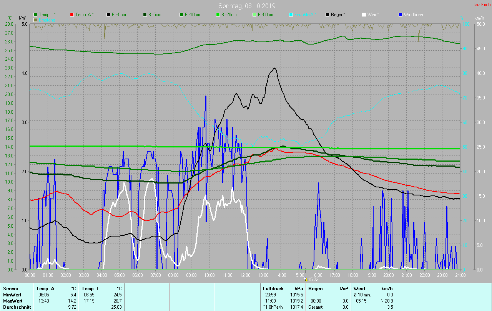
Task: Select the light green B -50cm swatch
Action: tap(254, 15)
